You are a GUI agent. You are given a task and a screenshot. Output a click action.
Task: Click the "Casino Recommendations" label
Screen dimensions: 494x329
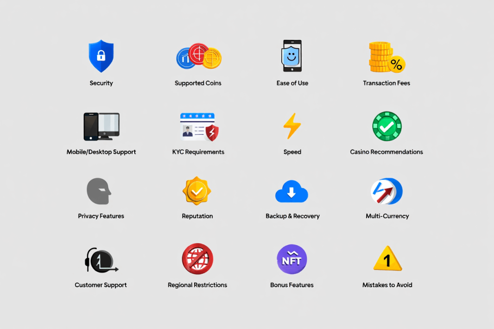point(386,152)
